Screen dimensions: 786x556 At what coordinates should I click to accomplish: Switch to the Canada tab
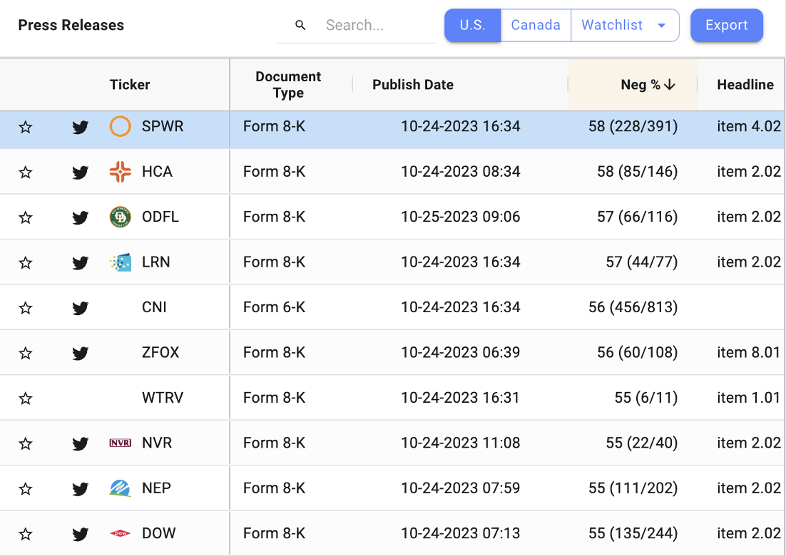click(536, 26)
